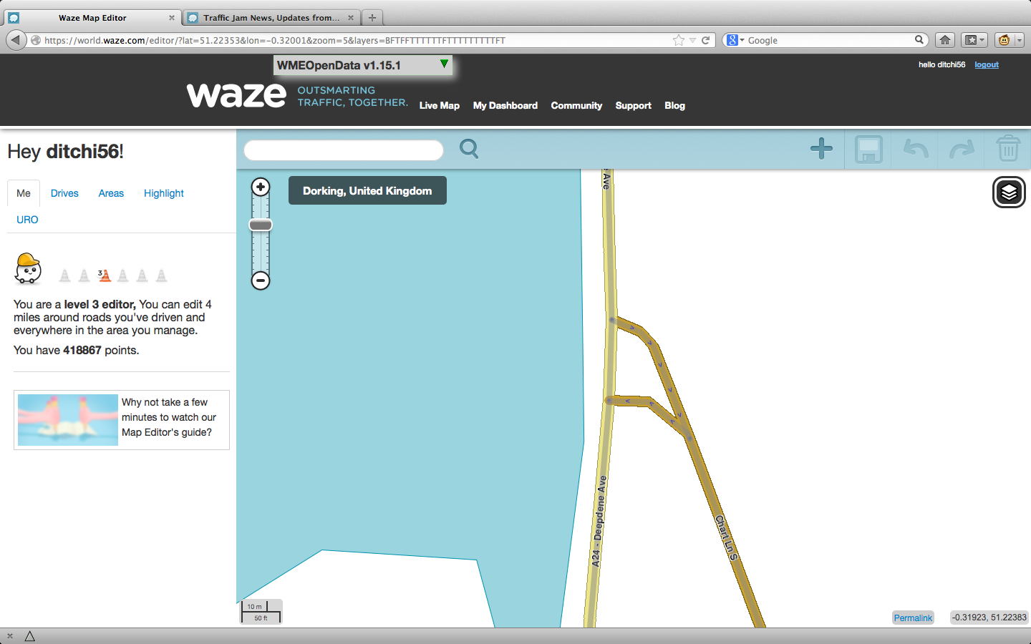Click the logout link
Image resolution: width=1031 pixels, height=644 pixels.
(987, 64)
